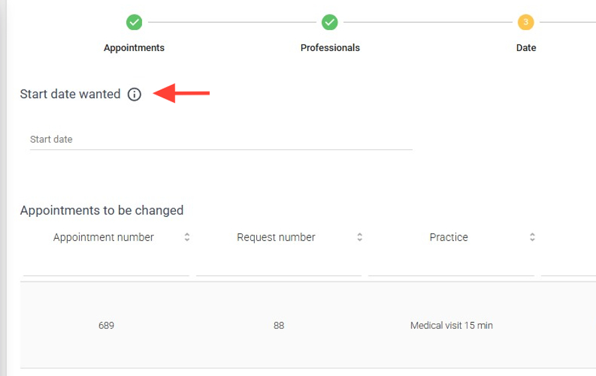
Task: Click the Appointment number column header
Action: (x=104, y=237)
